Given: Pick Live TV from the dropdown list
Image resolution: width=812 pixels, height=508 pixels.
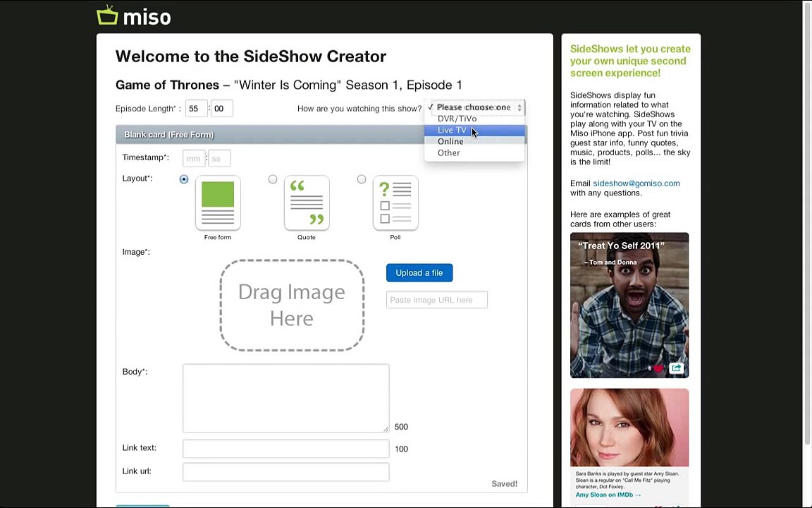Looking at the screenshot, I should [474, 130].
